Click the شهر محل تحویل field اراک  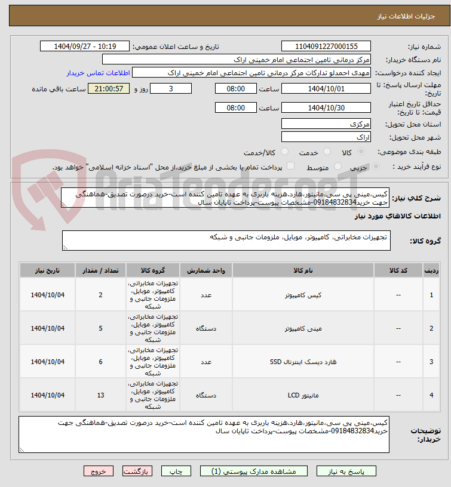tap(326, 137)
